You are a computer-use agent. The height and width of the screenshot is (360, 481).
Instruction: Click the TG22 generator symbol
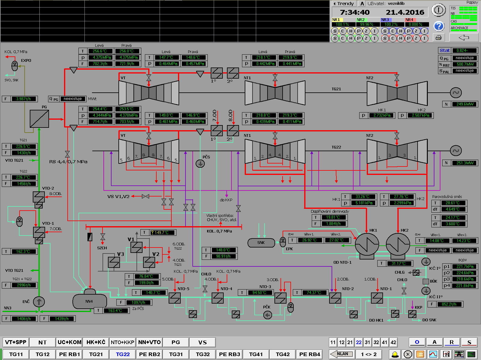pyautogui.click(x=456, y=151)
